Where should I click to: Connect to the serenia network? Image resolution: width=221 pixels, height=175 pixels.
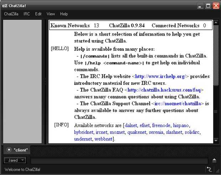(x=156, y=132)
